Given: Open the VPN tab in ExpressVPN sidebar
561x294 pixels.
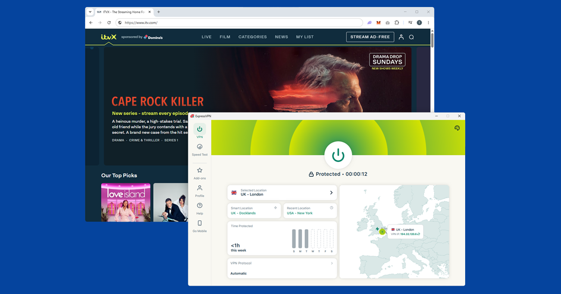Looking at the screenshot, I should pyautogui.click(x=200, y=131).
